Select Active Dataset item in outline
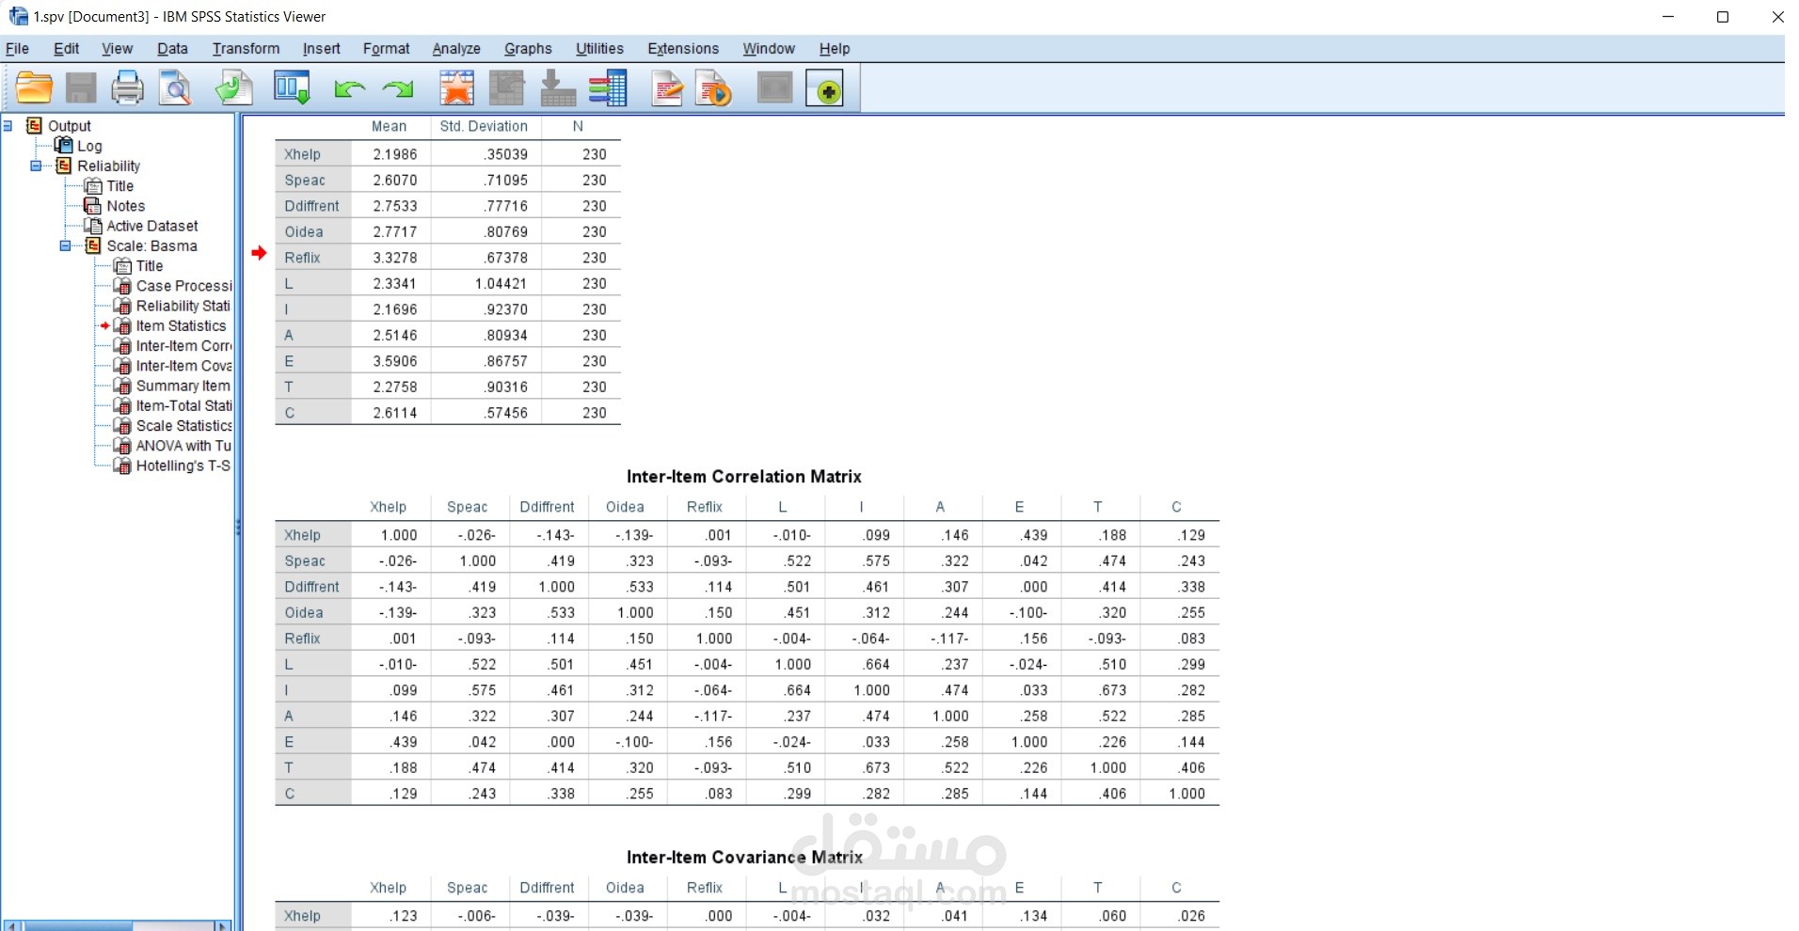The image size is (1799, 931). (152, 226)
